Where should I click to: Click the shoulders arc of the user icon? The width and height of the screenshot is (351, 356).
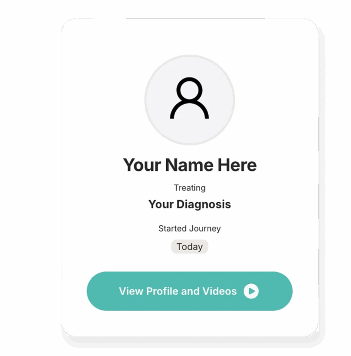point(189,110)
